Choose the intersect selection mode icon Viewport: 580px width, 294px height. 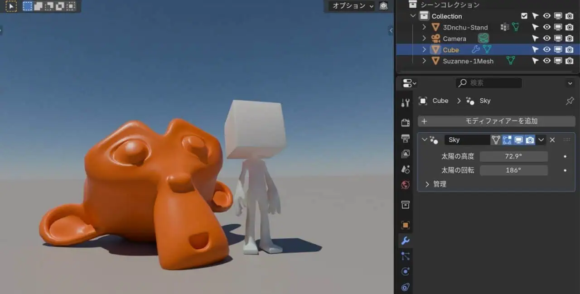[71, 6]
